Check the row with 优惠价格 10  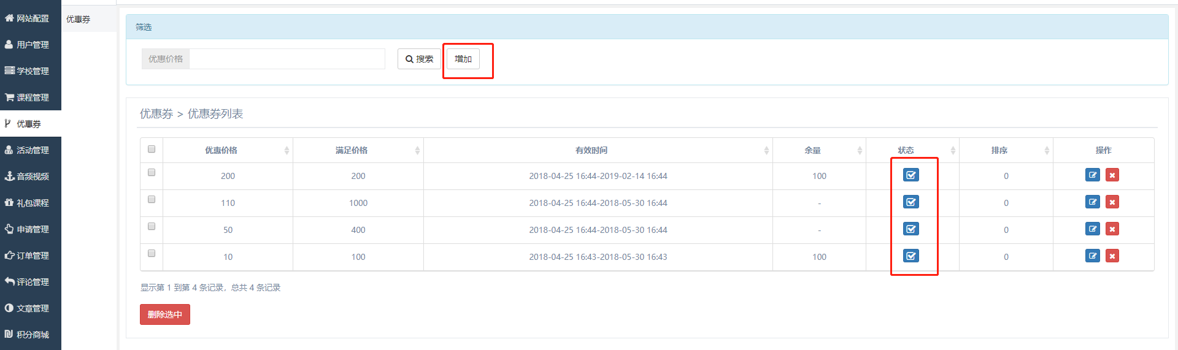tap(152, 253)
